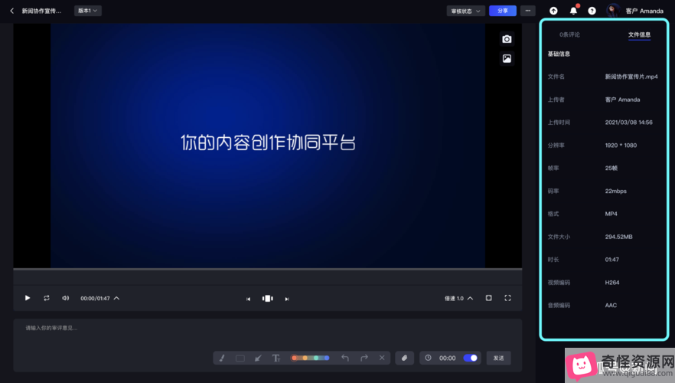Redo the annotation
The width and height of the screenshot is (675, 383).
click(x=364, y=358)
